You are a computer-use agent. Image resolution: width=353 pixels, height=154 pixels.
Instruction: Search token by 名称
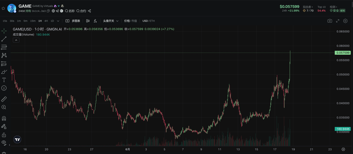click(x=70, y=11)
